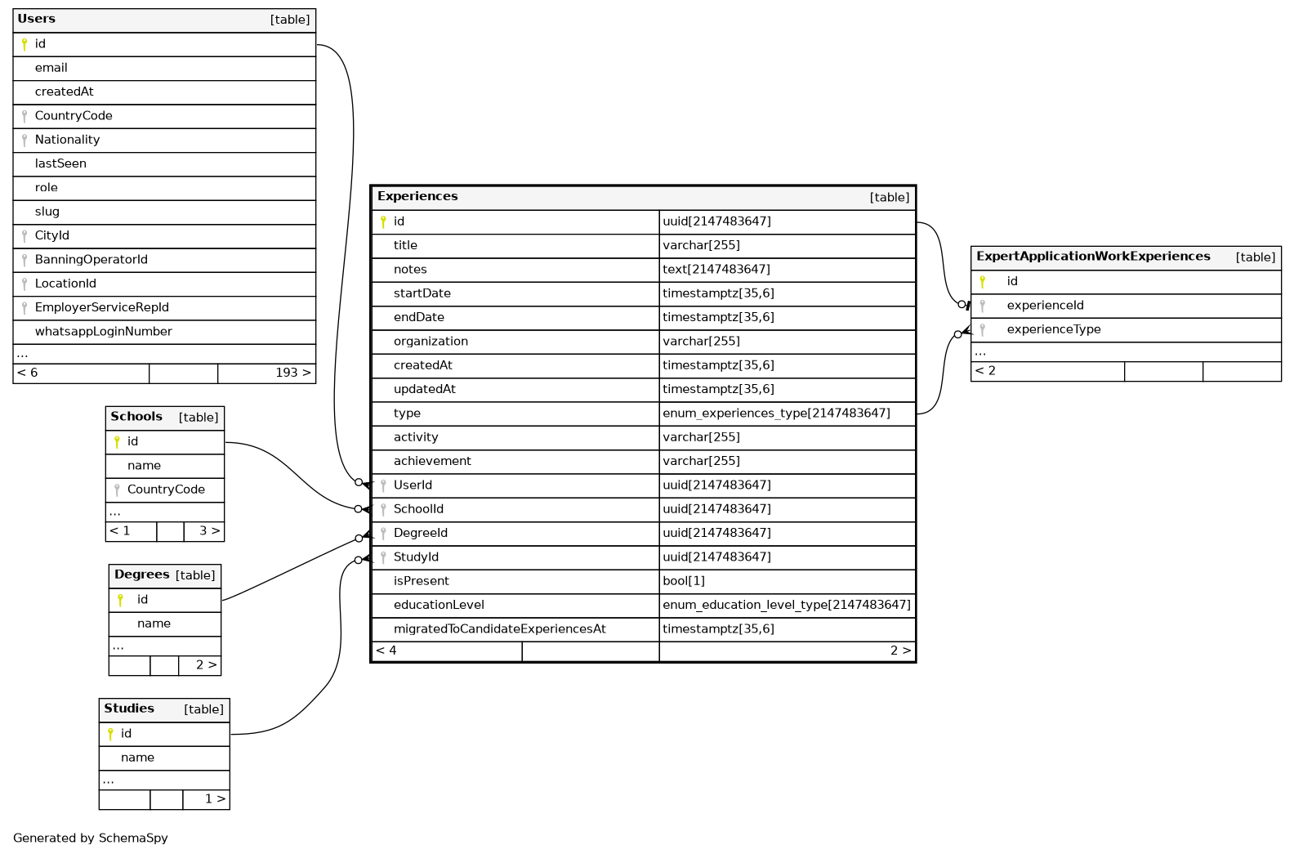Click the yellow key icon in Experiences id row
This screenshot has height=854, width=1294.
pos(383,221)
